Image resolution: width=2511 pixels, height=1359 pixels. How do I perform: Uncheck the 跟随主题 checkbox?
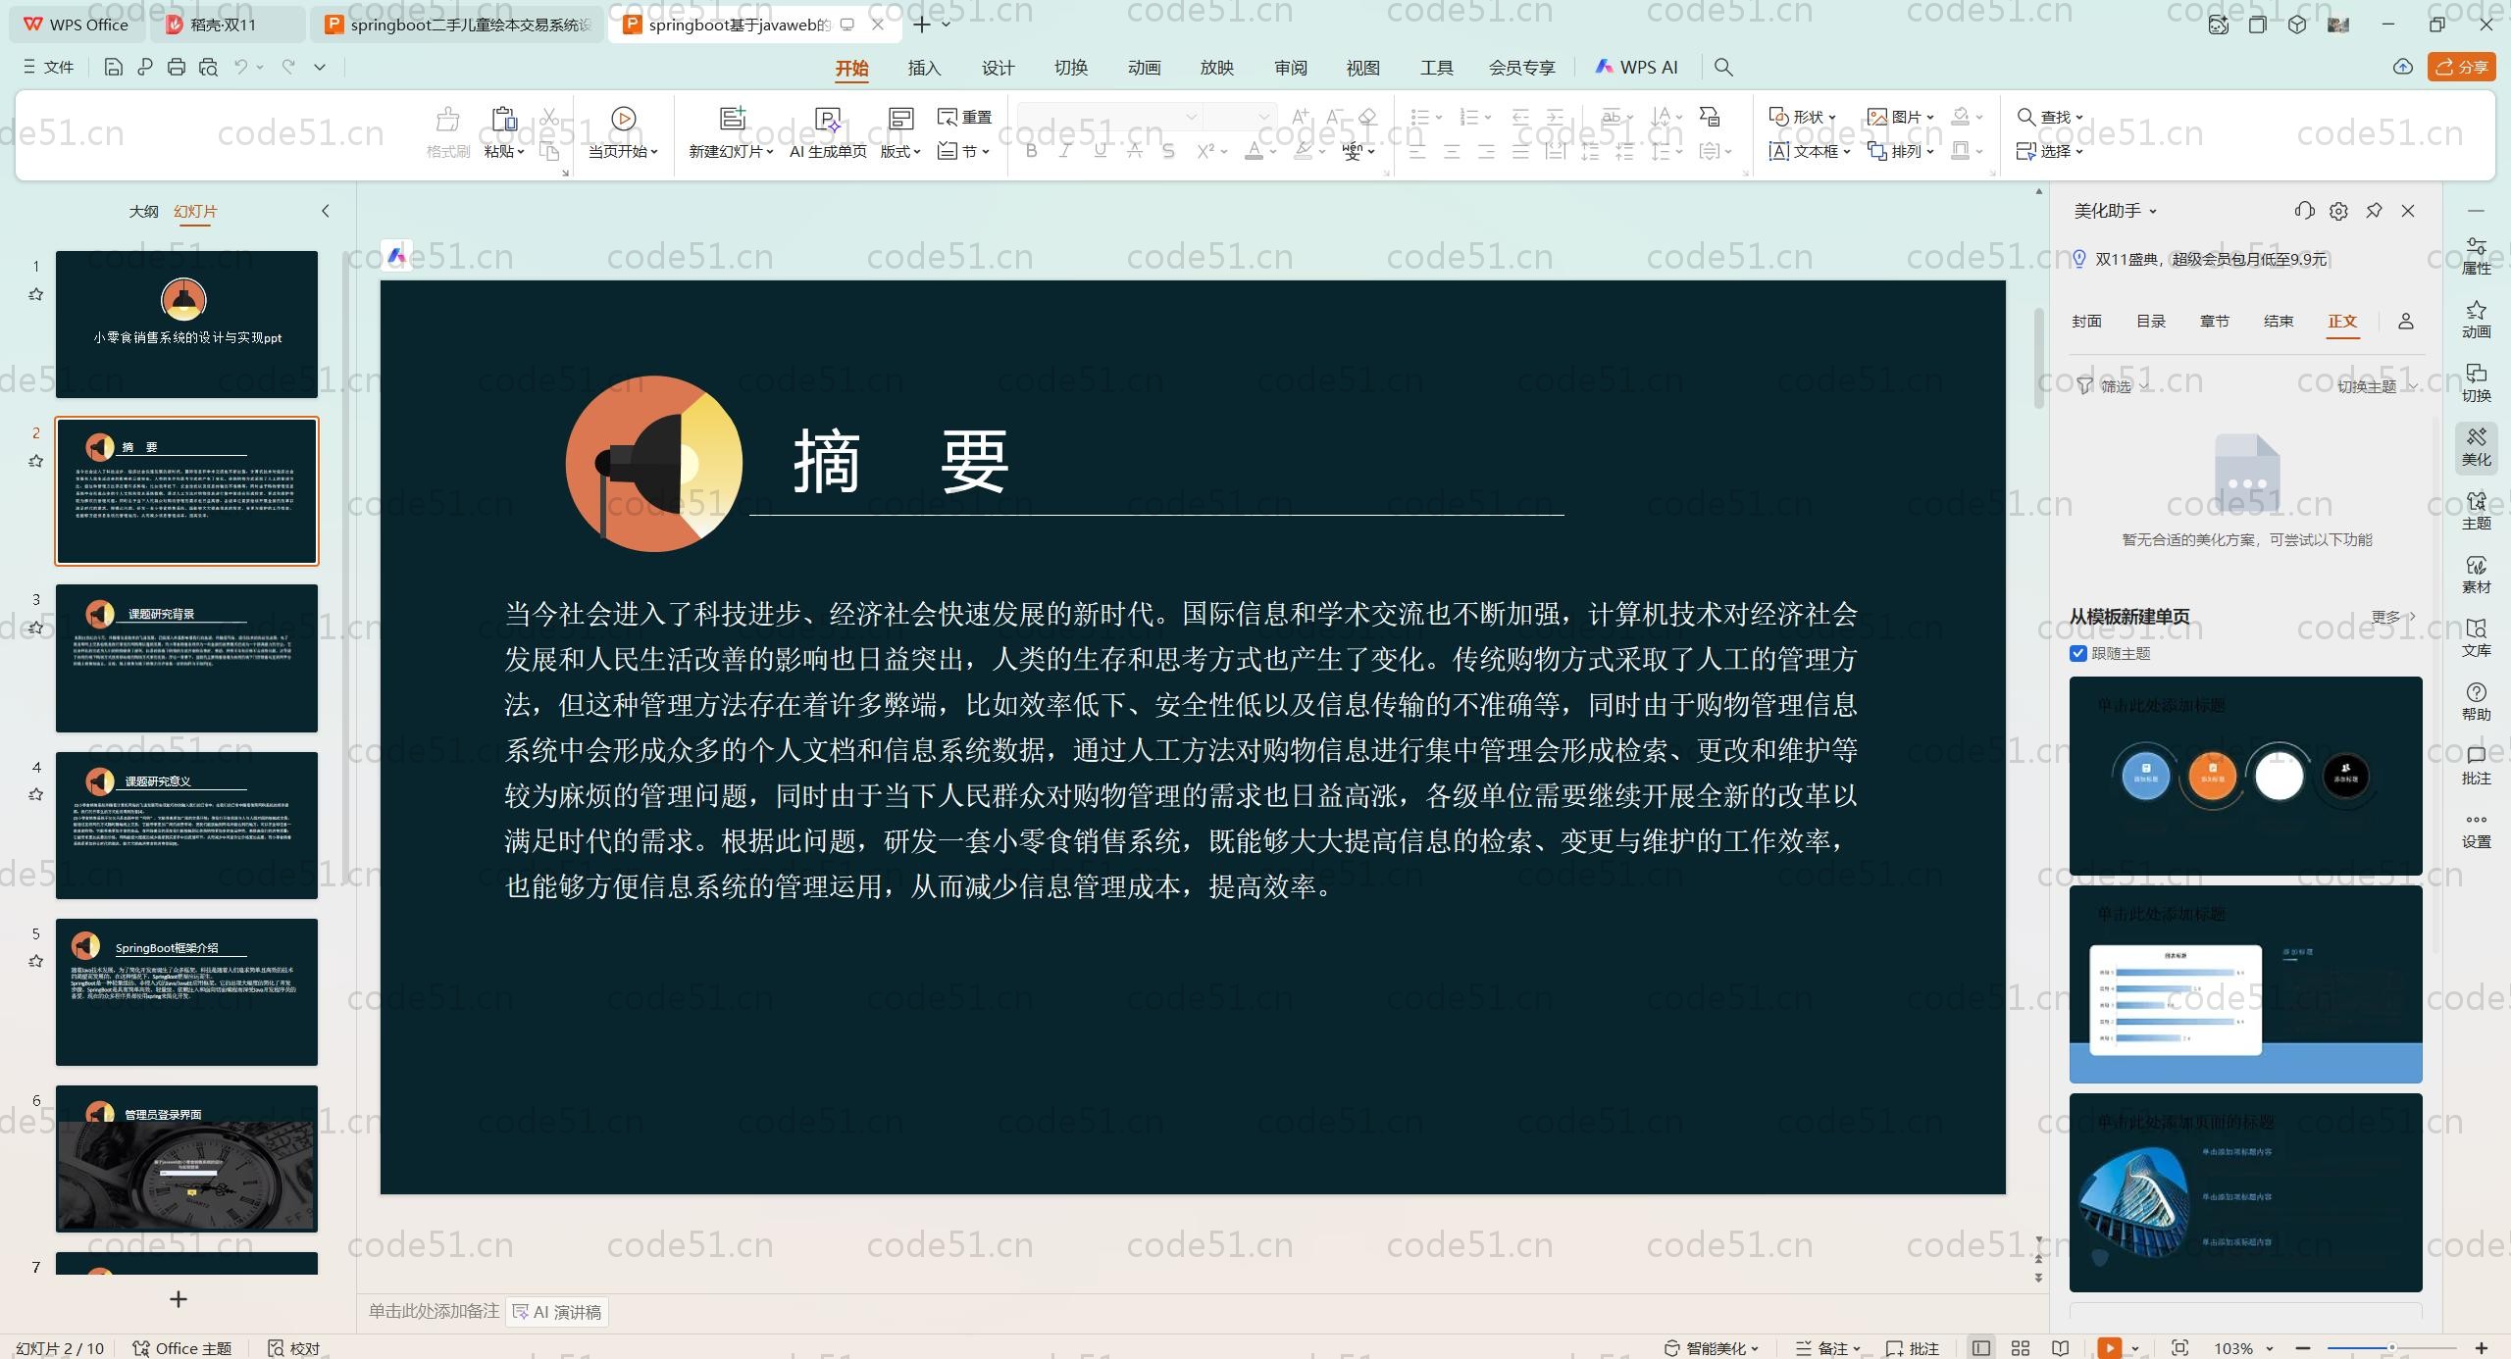tap(2079, 653)
